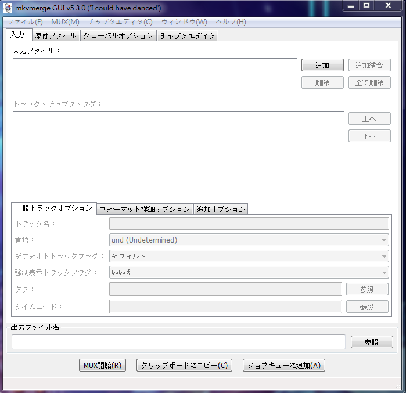Screen dimensions: 406x393
Task: Switch to the チャプタエディタ tab
Action: coord(188,36)
